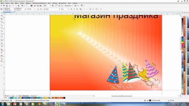Open the Arial font list dropdown
The height and width of the screenshot is (106, 189).
coord(59,9)
